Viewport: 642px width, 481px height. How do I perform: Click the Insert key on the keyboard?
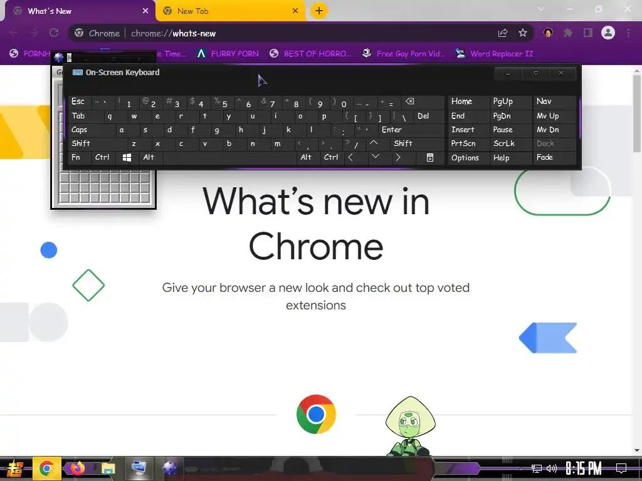tap(468, 130)
